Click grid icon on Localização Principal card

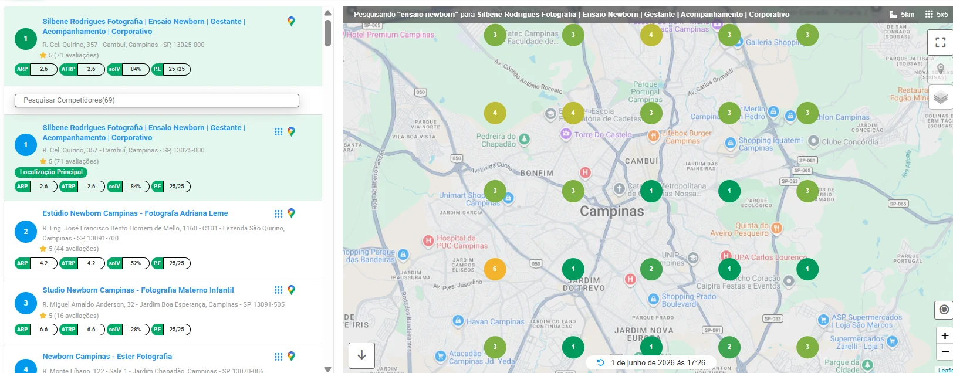click(279, 132)
